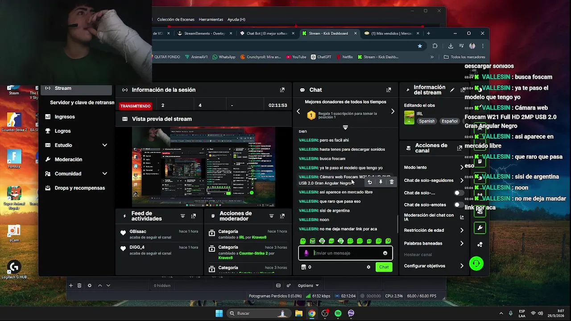
Task: Reply to the hovered Foscam chat message
Action: pos(369,182)
